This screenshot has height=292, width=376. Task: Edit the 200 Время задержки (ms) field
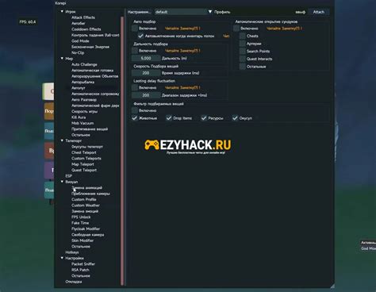tap(146, 73)
